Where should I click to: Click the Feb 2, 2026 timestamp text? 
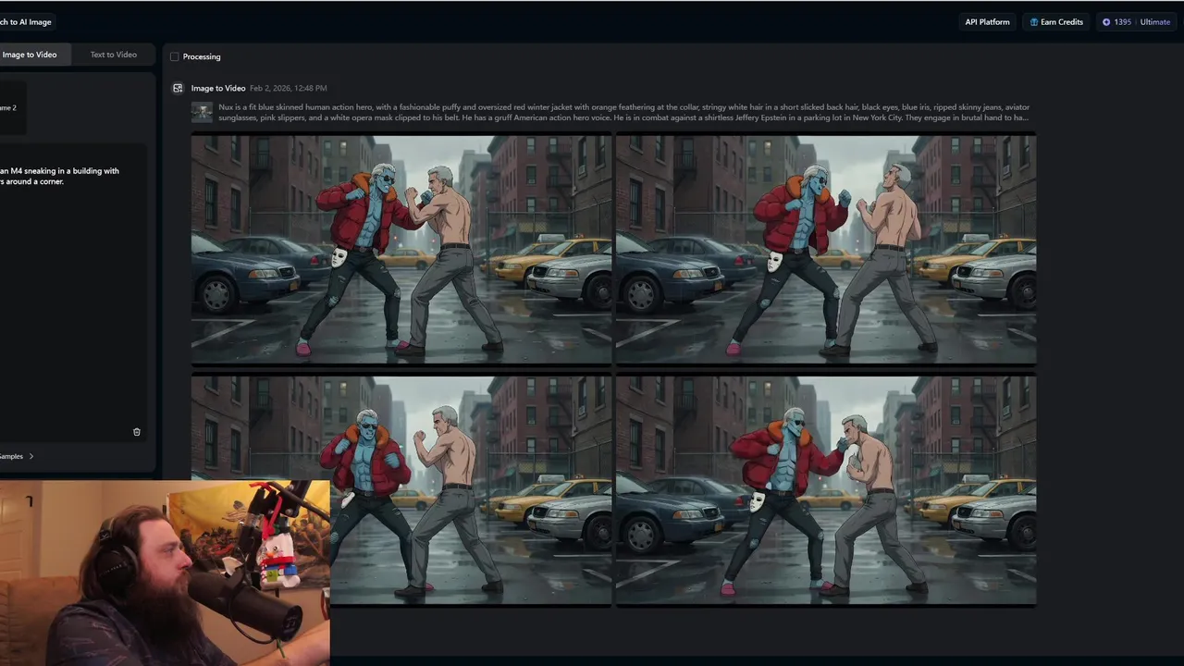pos(288,88)
